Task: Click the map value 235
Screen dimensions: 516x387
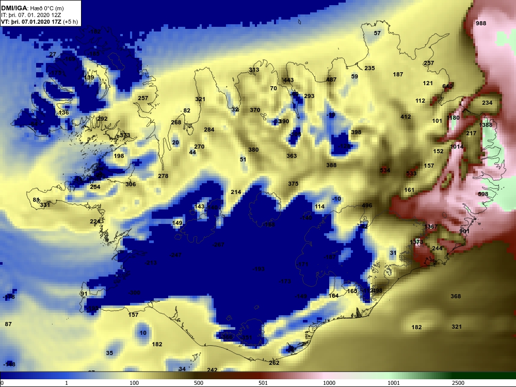Action: click(x=369, y=68)
